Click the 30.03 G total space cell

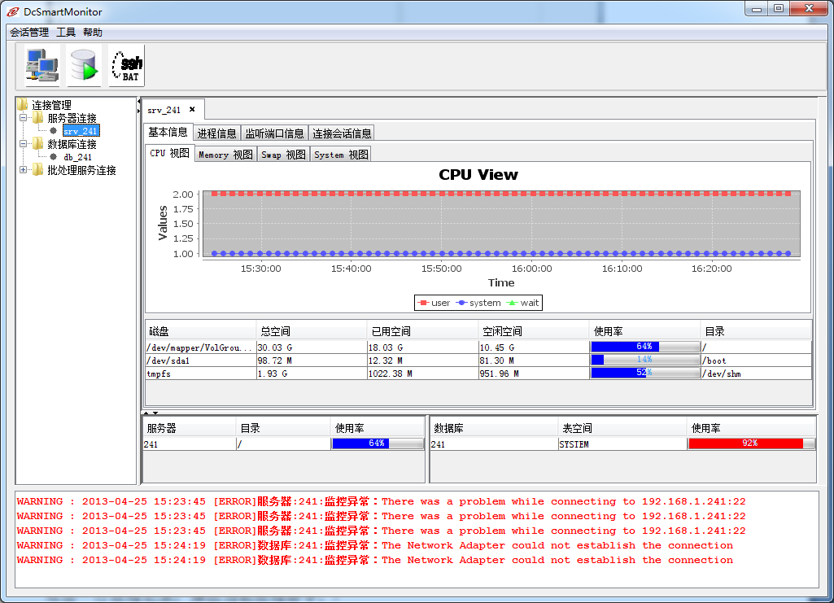point(312,347)
